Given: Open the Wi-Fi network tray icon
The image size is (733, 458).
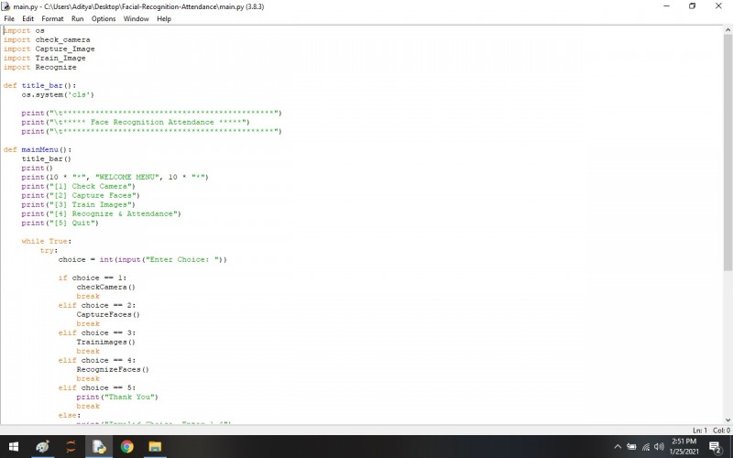Looking at the screenshot, I should pyautogui.click(x=646, y=447).
